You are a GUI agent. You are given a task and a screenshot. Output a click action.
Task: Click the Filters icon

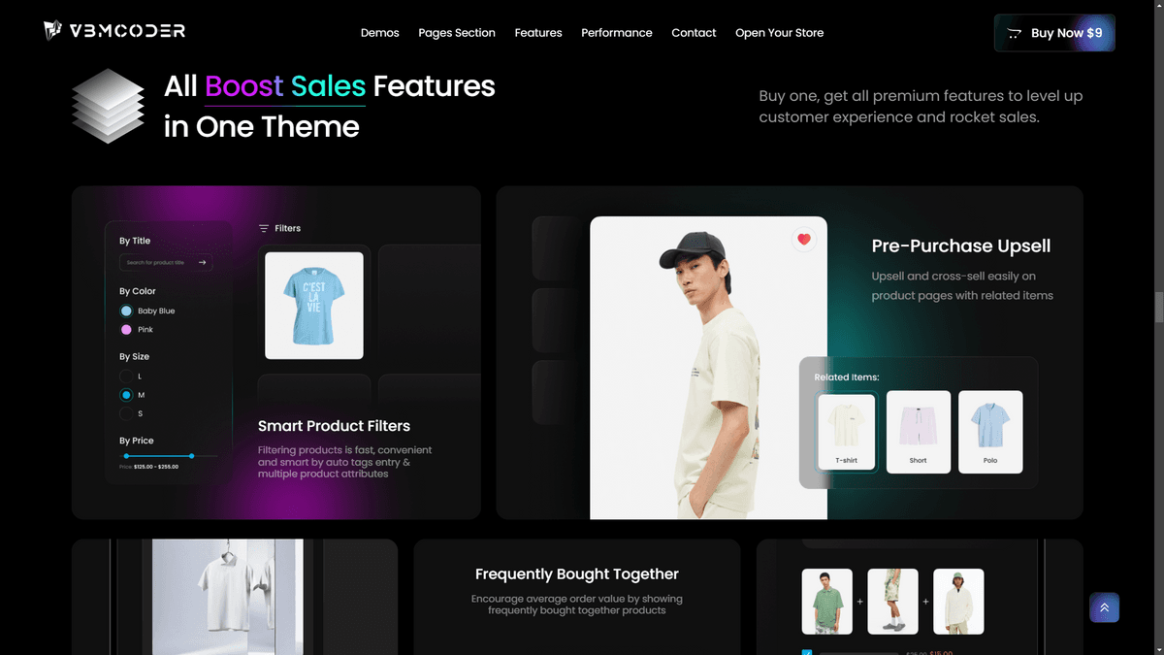[x=264, y=229]
